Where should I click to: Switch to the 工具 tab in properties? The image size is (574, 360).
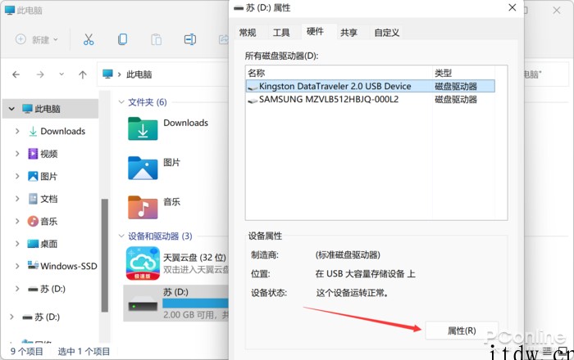point(281,33)
